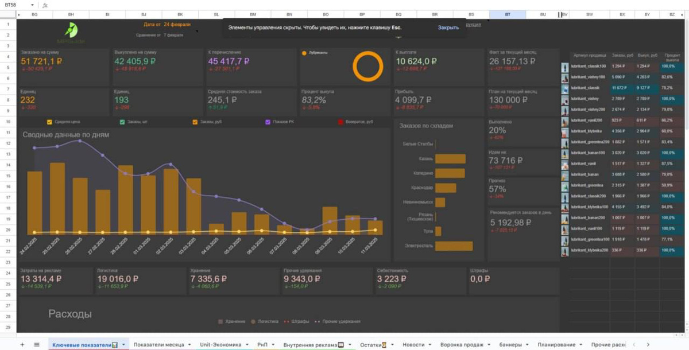Click the Хранение value 7 335,6 ₽
The image size is (689, 350).
coord(208,279)
